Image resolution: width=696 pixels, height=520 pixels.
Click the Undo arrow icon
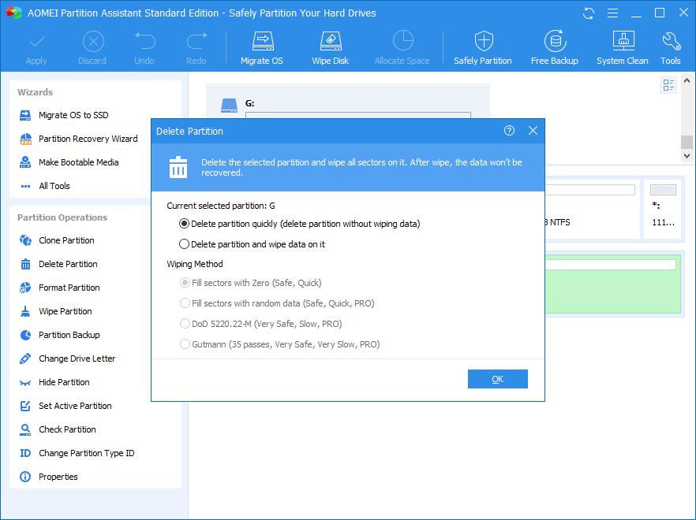[x=144, y=42]
